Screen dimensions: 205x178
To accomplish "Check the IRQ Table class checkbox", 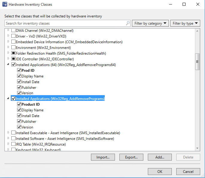I will tap(13, 144).
